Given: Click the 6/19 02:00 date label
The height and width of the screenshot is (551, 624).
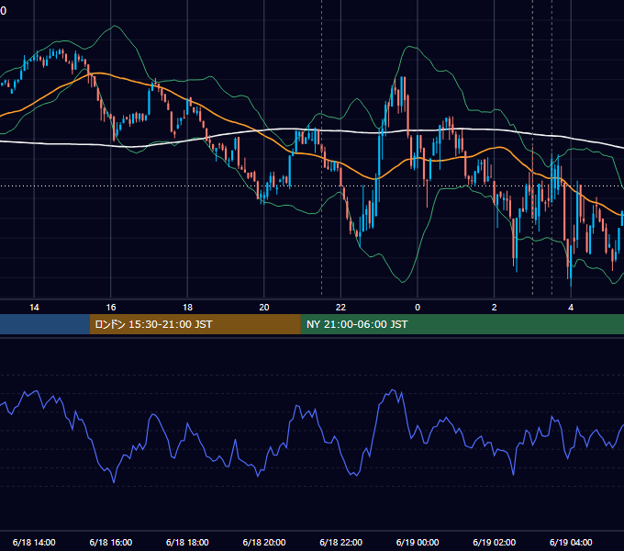Looking at the screenshot, I should click(495, 542).
